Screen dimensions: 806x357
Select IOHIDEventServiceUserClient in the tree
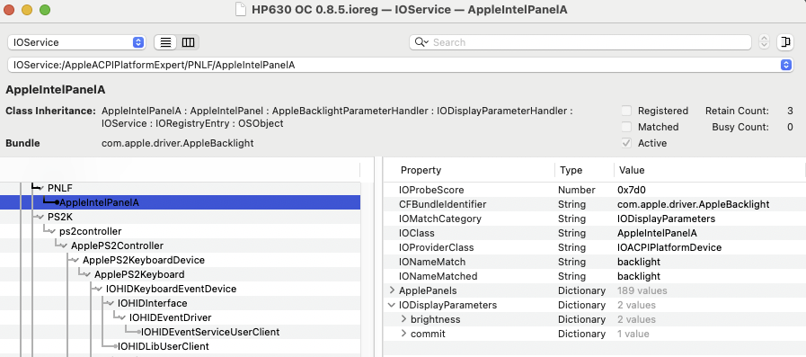tap(210, 332)
